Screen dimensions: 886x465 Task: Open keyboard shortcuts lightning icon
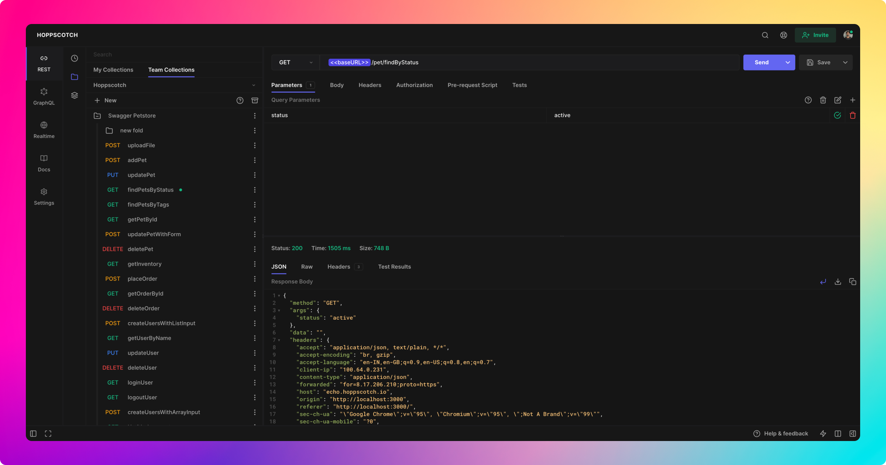coord(823,434)
